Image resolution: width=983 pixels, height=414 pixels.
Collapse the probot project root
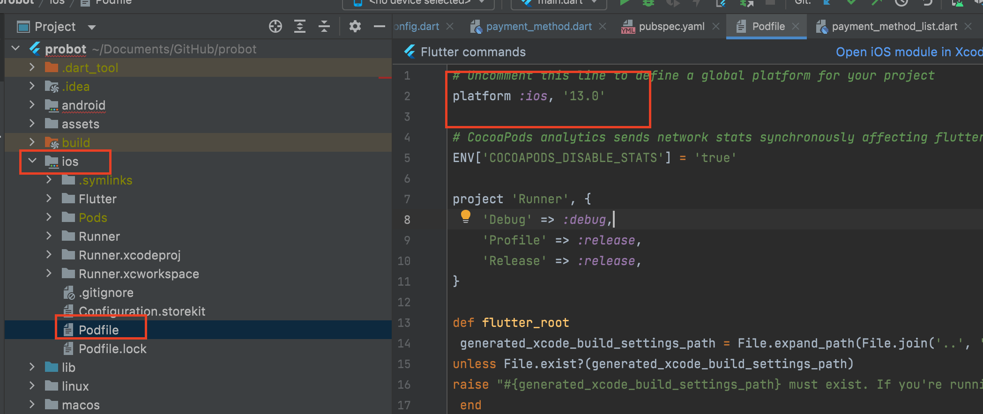[16, 49]
